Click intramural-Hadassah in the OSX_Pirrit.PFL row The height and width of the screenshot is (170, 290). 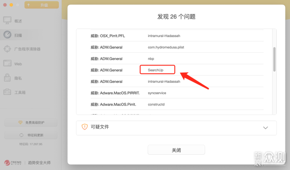pos(164,36)
